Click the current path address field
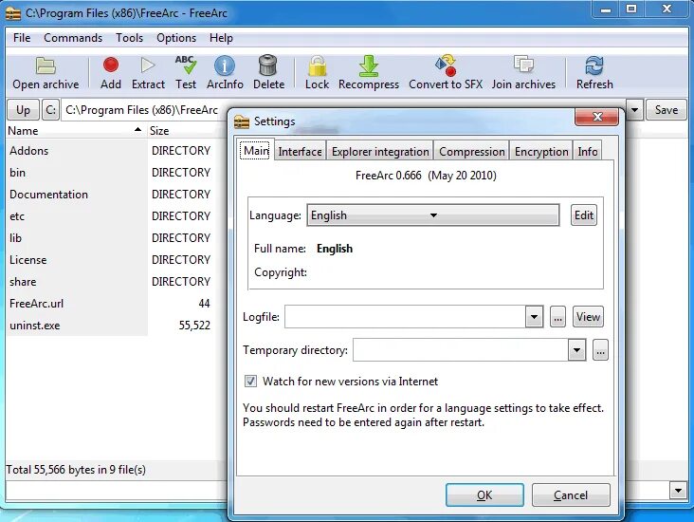The width and height of the screenshot is (694, 522). coord(146,110)
